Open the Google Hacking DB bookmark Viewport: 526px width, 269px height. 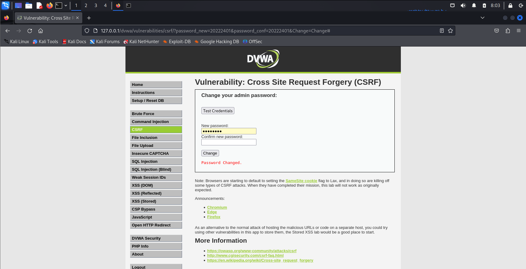[217, 42]
